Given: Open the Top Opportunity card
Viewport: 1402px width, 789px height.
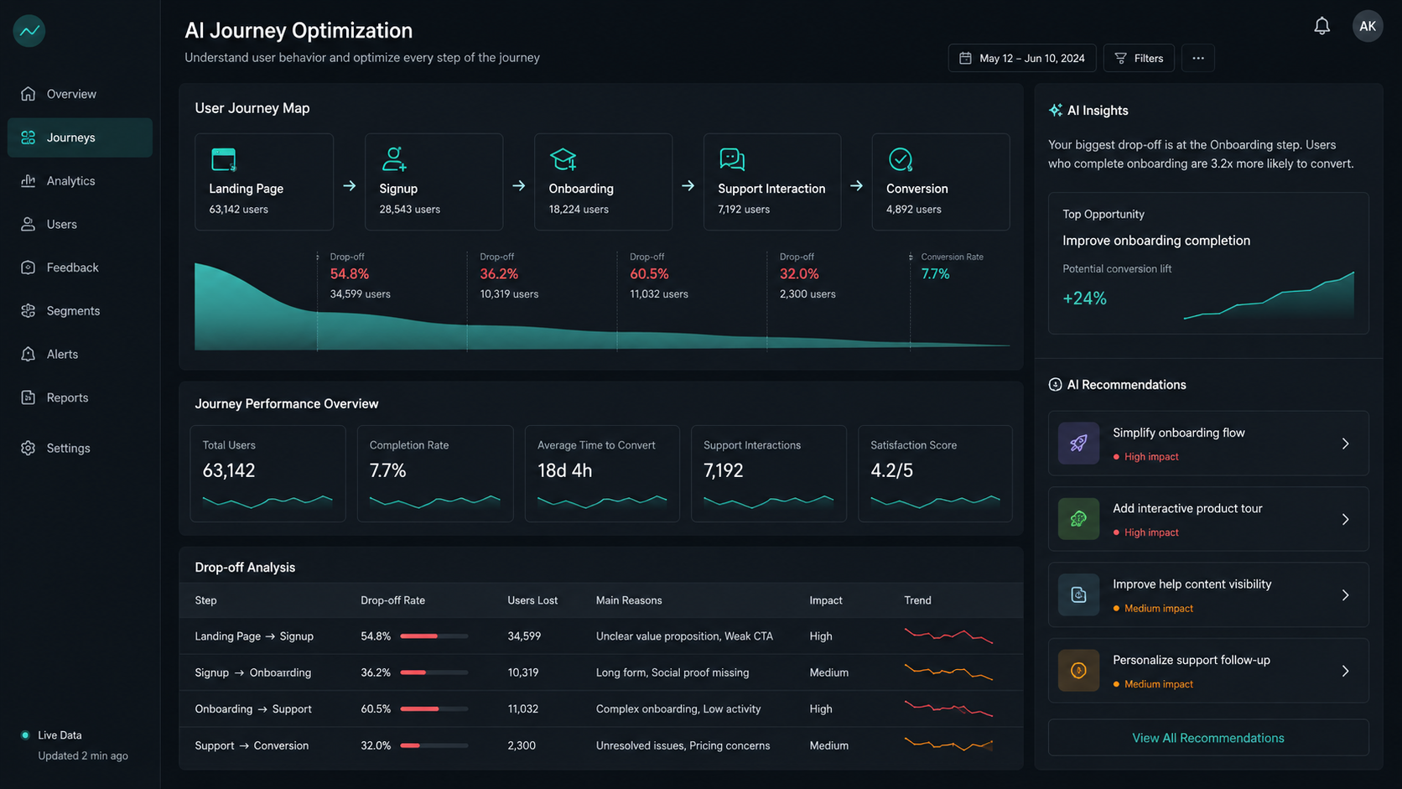Looking at the screenshot, I should coord(1208,263).
